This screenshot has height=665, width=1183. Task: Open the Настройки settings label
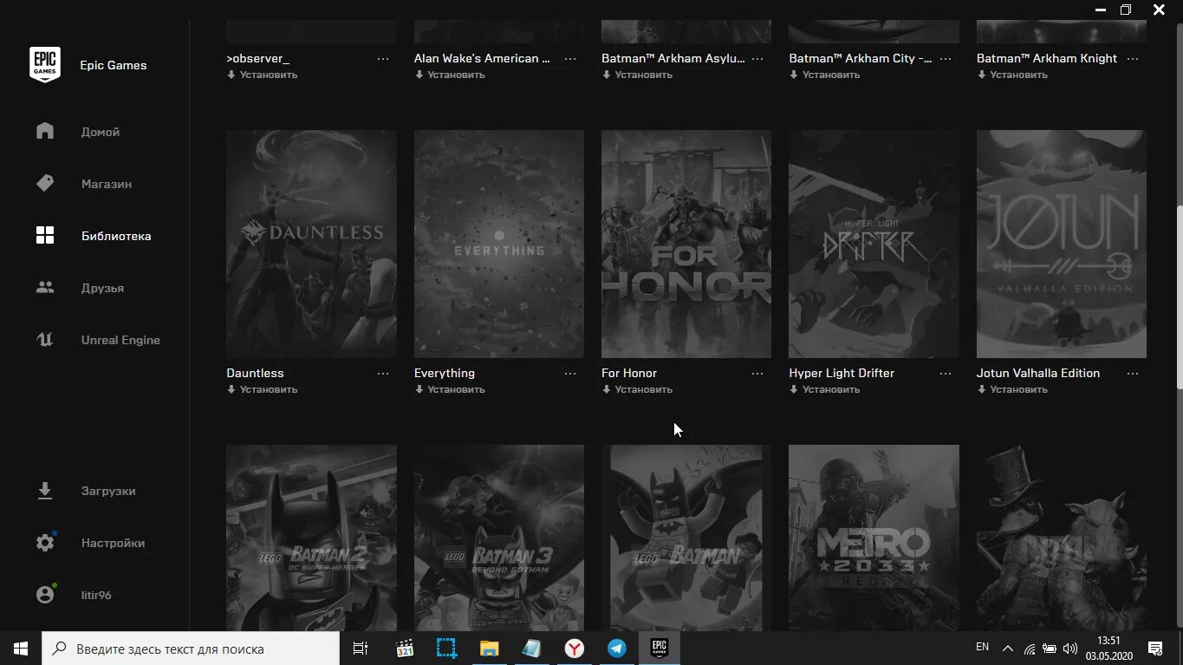pyautogui.click(x=113, y=543)
